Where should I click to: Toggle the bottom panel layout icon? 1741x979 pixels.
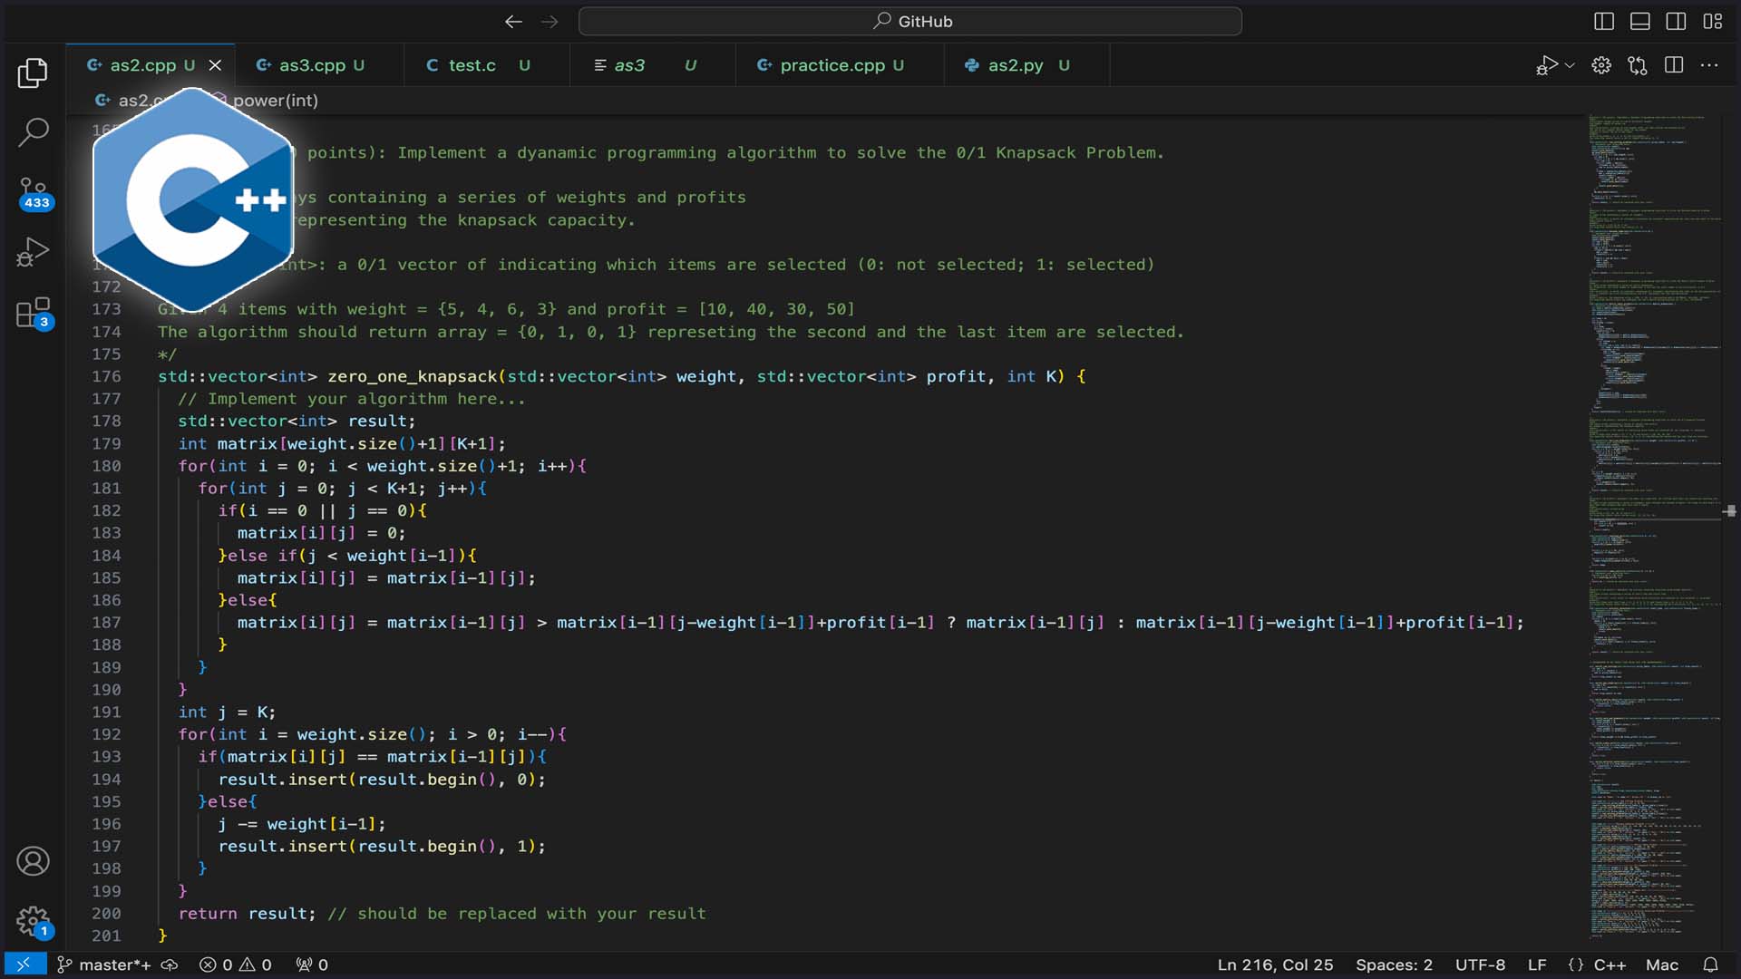click(1640, 22)
